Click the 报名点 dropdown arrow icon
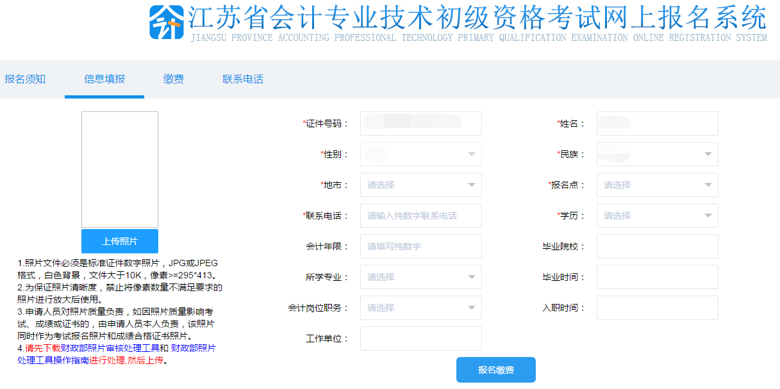Viewport: 780px width, 389px height. click(x=708, y=185)
